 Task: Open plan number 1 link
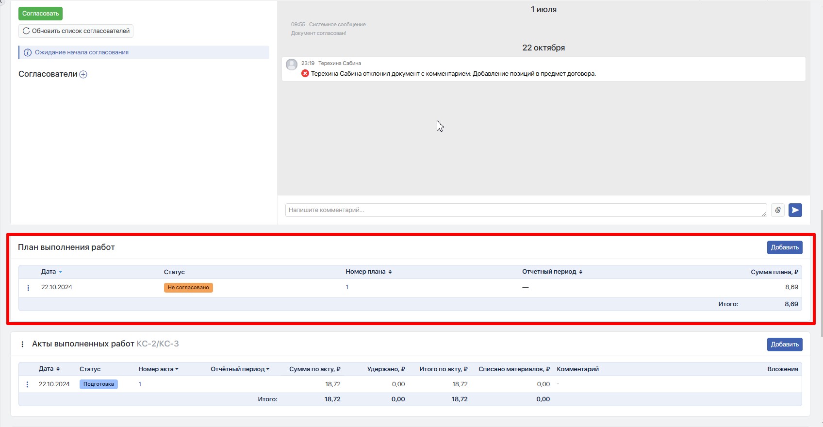(347, 287)
